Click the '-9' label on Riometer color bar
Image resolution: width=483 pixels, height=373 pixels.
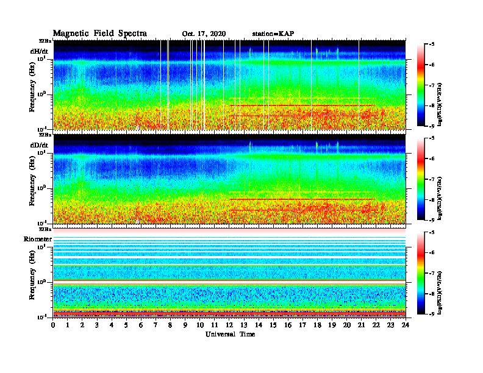[432, 314]
